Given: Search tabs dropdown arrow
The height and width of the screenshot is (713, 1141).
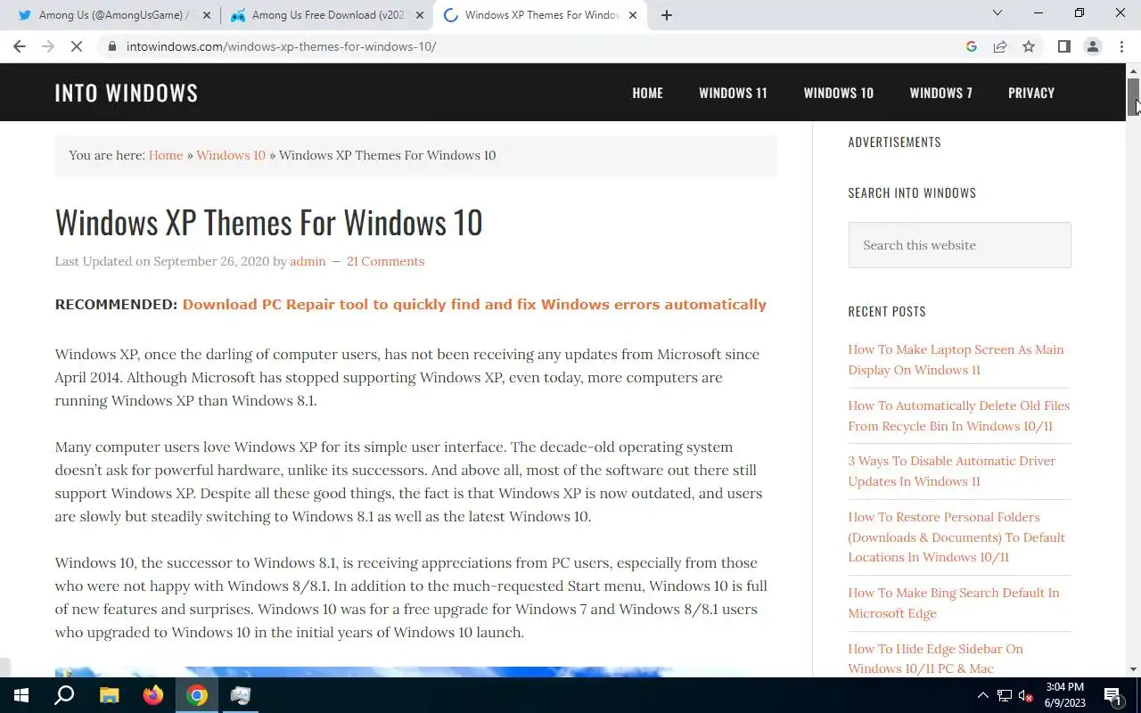Looking at the screenshot, I should (997, 13).
